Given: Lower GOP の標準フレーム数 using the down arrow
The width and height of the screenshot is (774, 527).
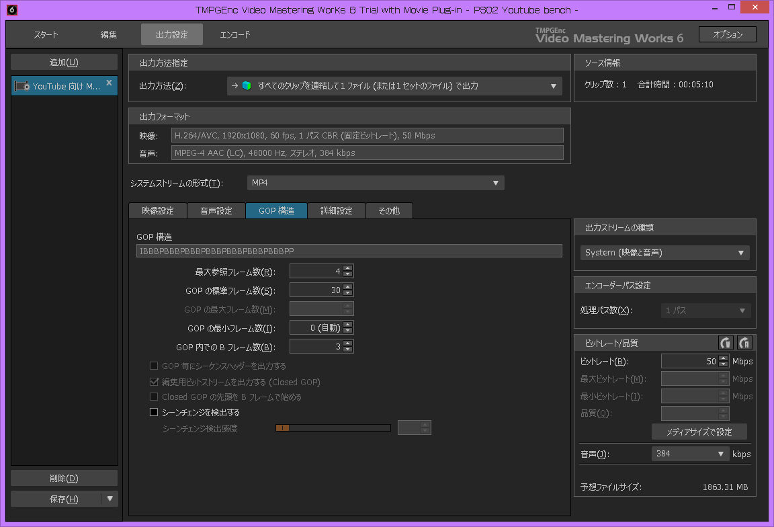Looking at the screenshot, I should tap(348, 293).
